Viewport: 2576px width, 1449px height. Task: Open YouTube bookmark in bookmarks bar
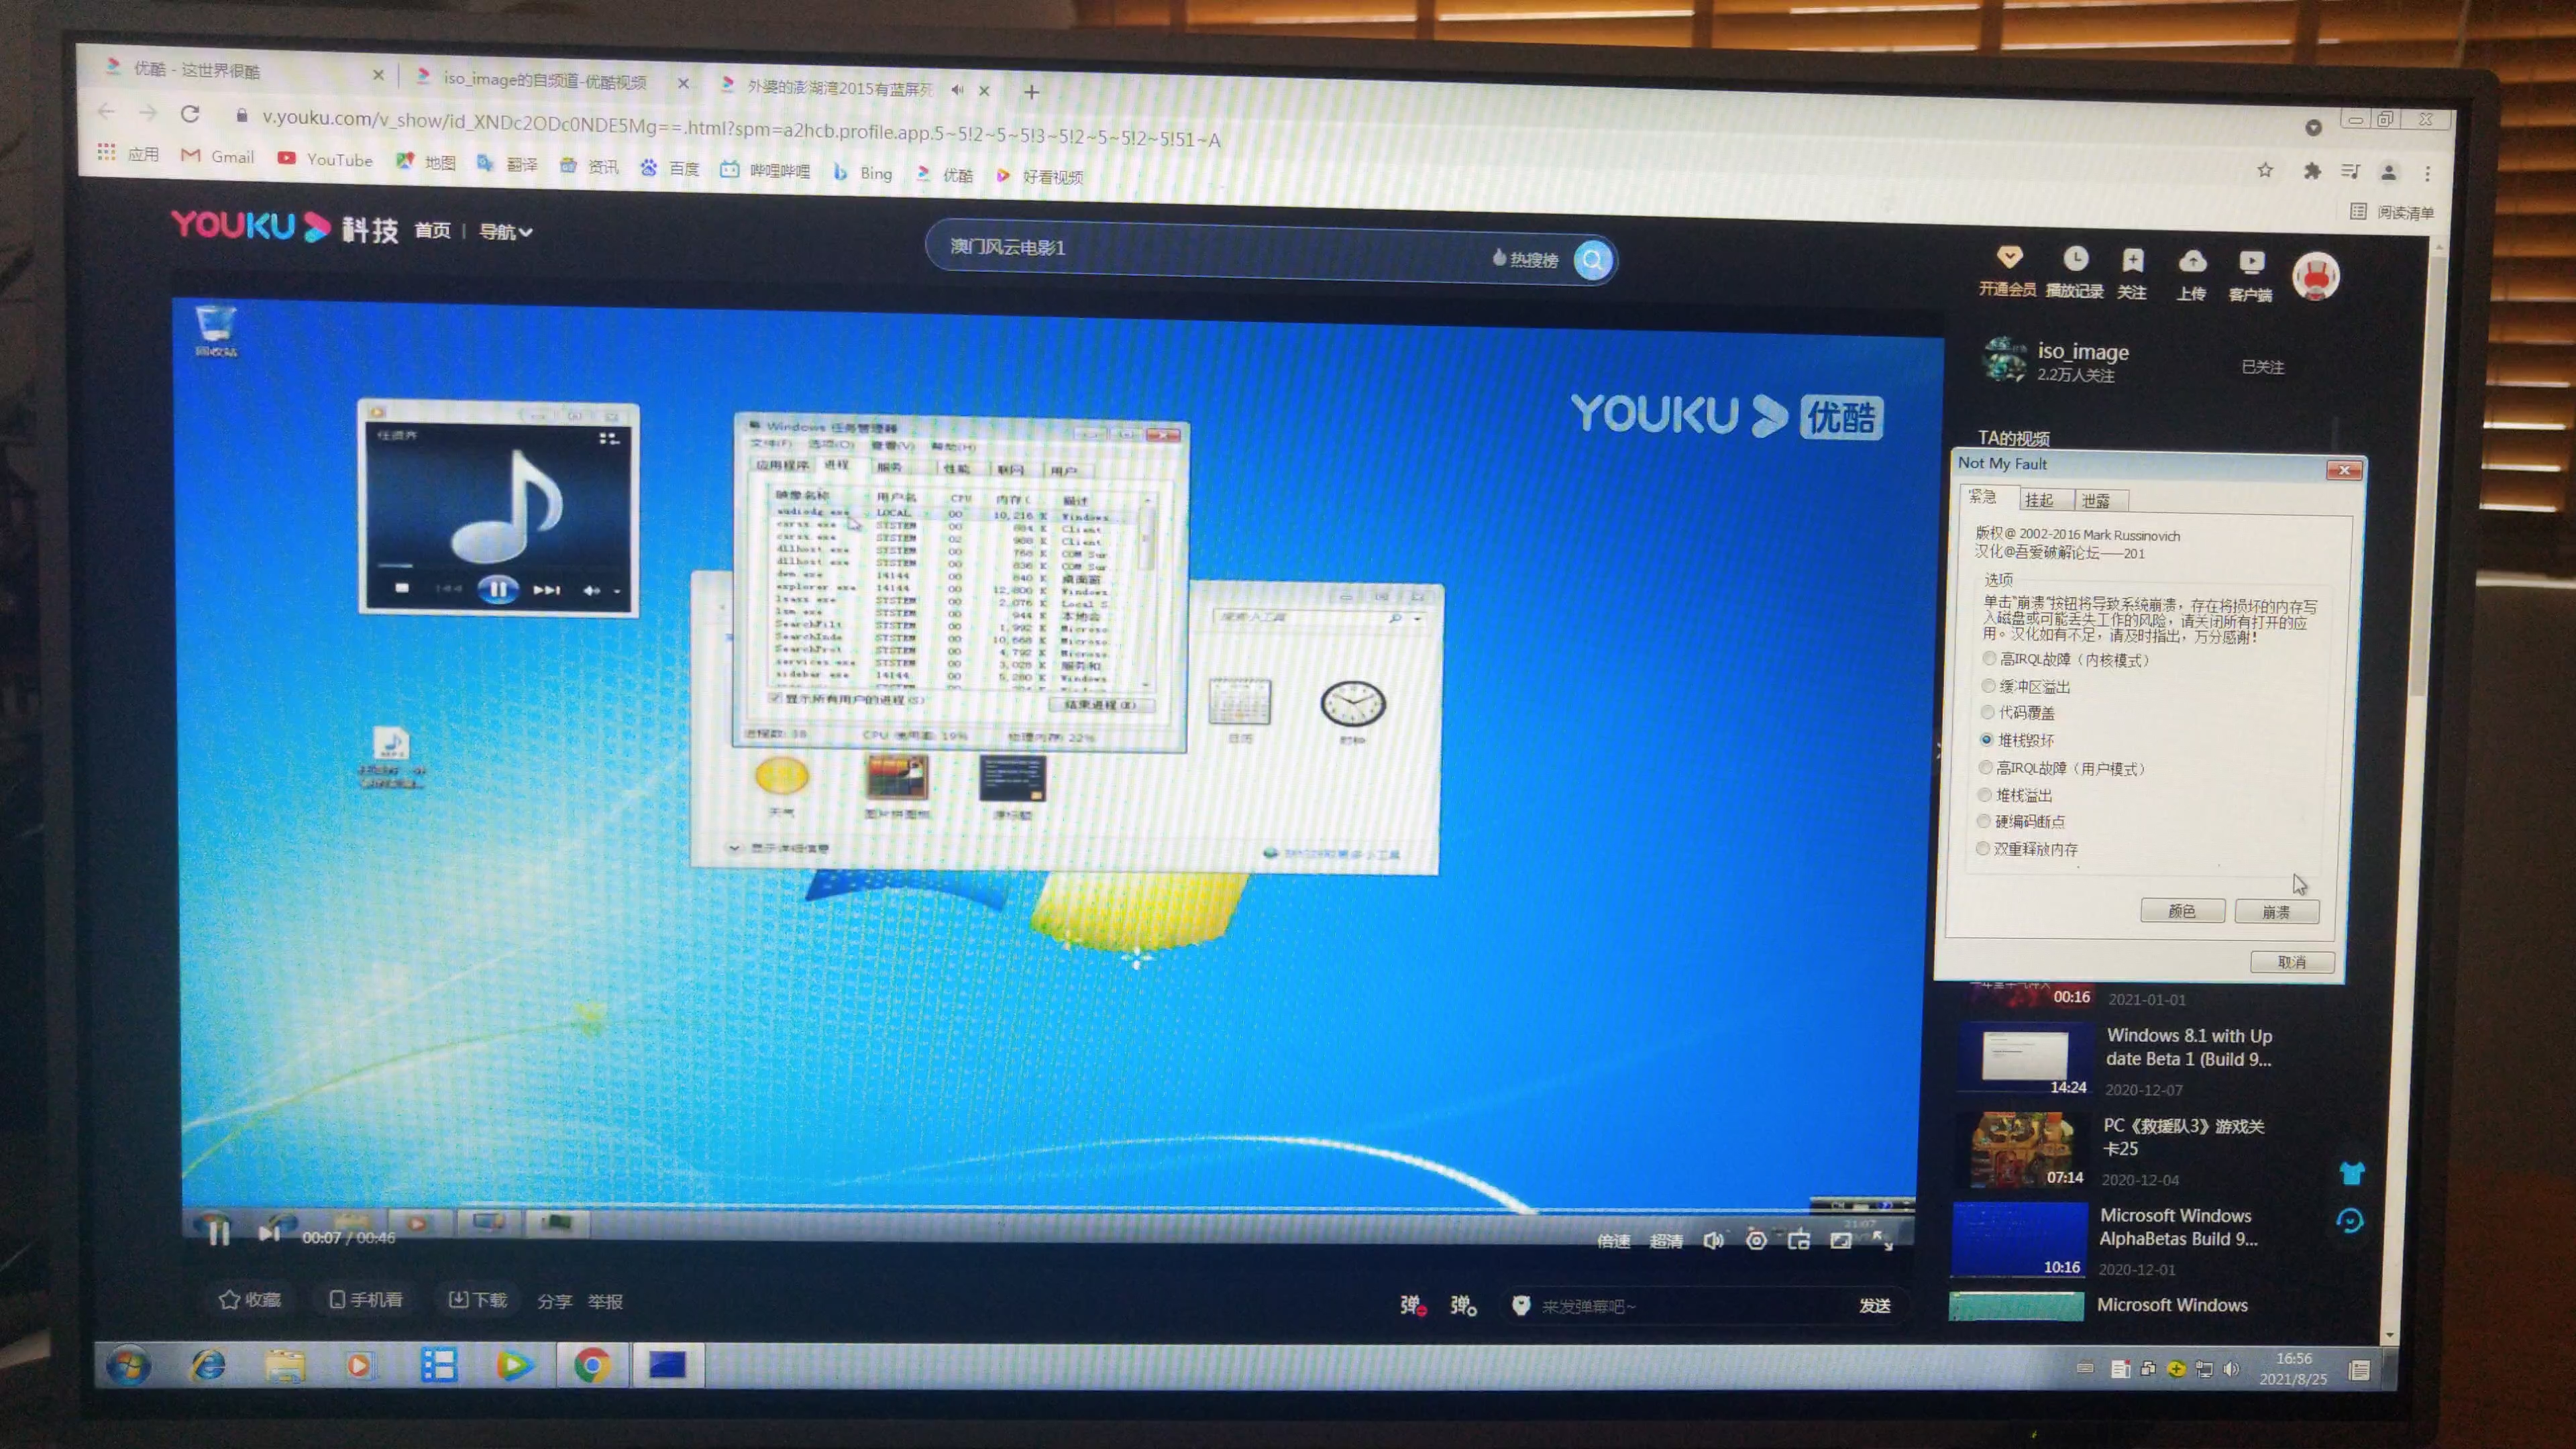325,159
